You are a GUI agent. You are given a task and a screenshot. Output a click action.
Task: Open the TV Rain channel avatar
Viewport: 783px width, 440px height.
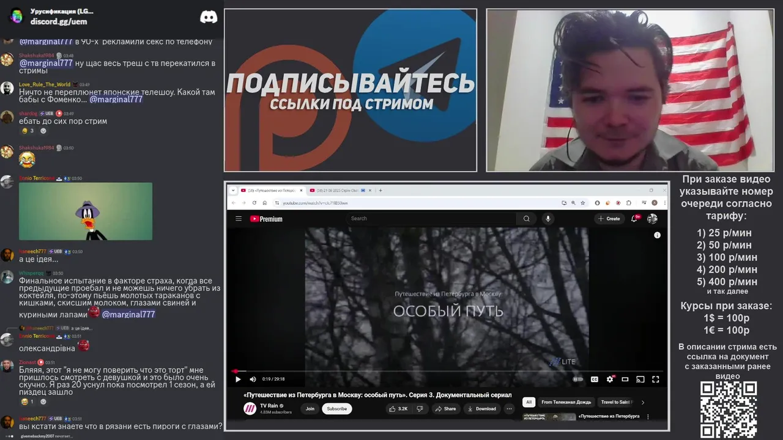coord(250,409)
